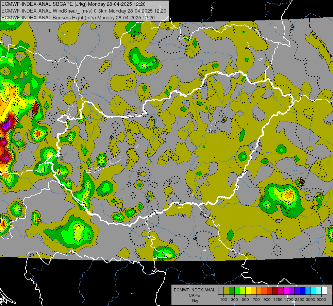Click the olive swatch in the legend
Viewport: 333px width, 306px height.
click(x=227, y=291)
